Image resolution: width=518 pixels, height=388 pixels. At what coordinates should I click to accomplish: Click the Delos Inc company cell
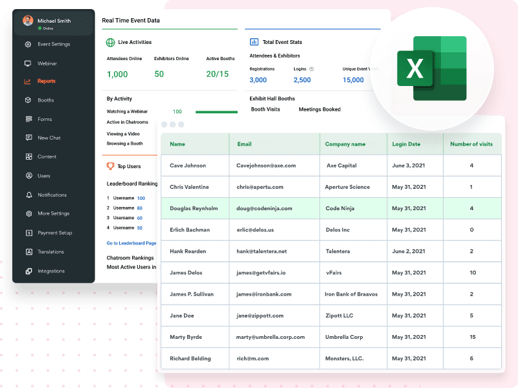[x=354, y=230]
